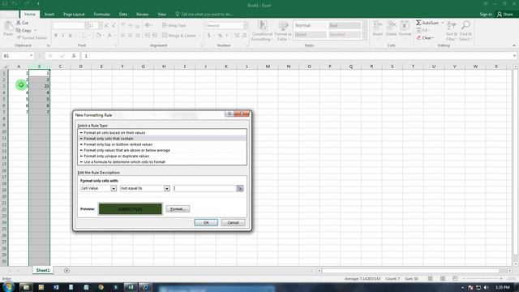Click OK in New Formatting Rule dialog
This screenshot has width=519, height=292.
point(206,222)
